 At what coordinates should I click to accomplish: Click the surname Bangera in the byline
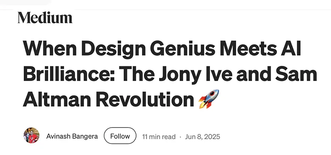coord(85,136)
